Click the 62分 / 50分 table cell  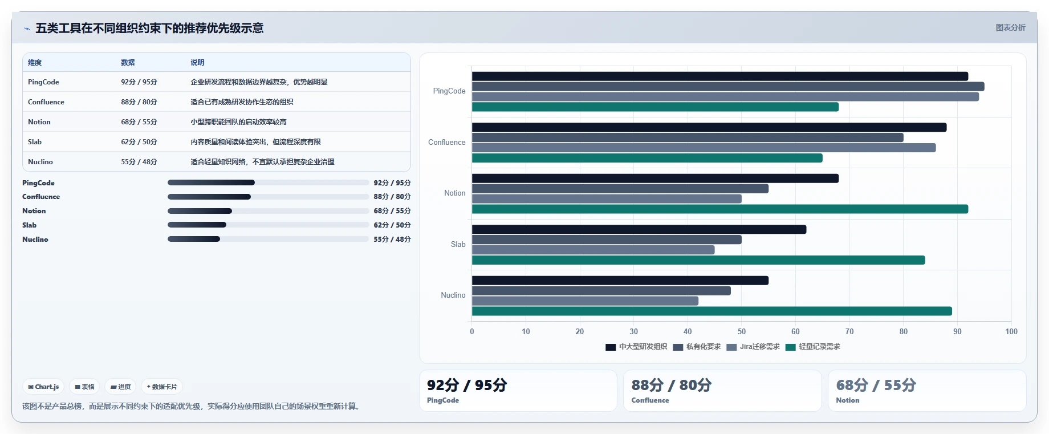[x=139, y=142]
